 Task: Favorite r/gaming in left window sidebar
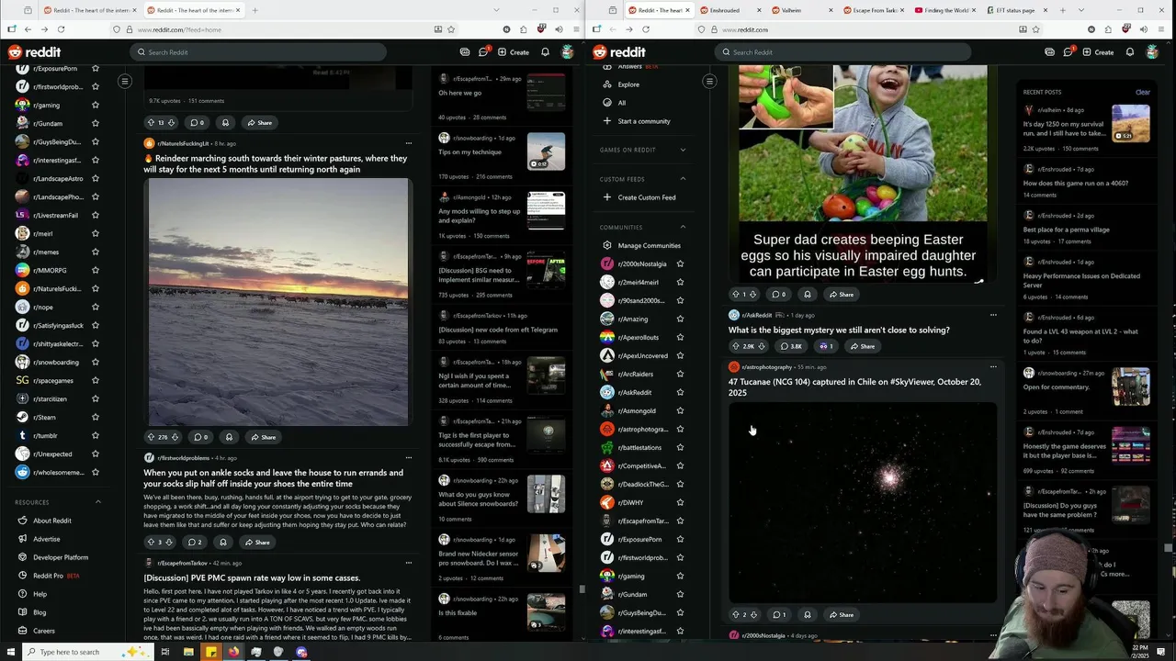point(95,105)
